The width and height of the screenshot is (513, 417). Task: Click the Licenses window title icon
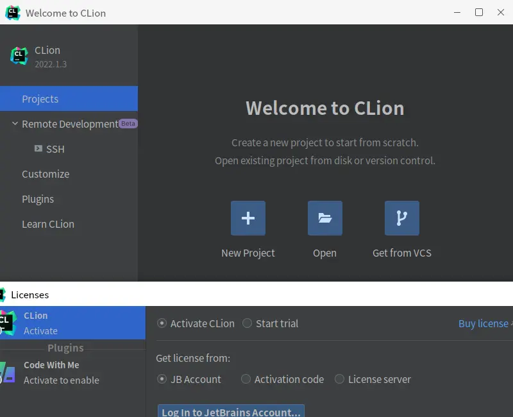click(x=3, y=294)
